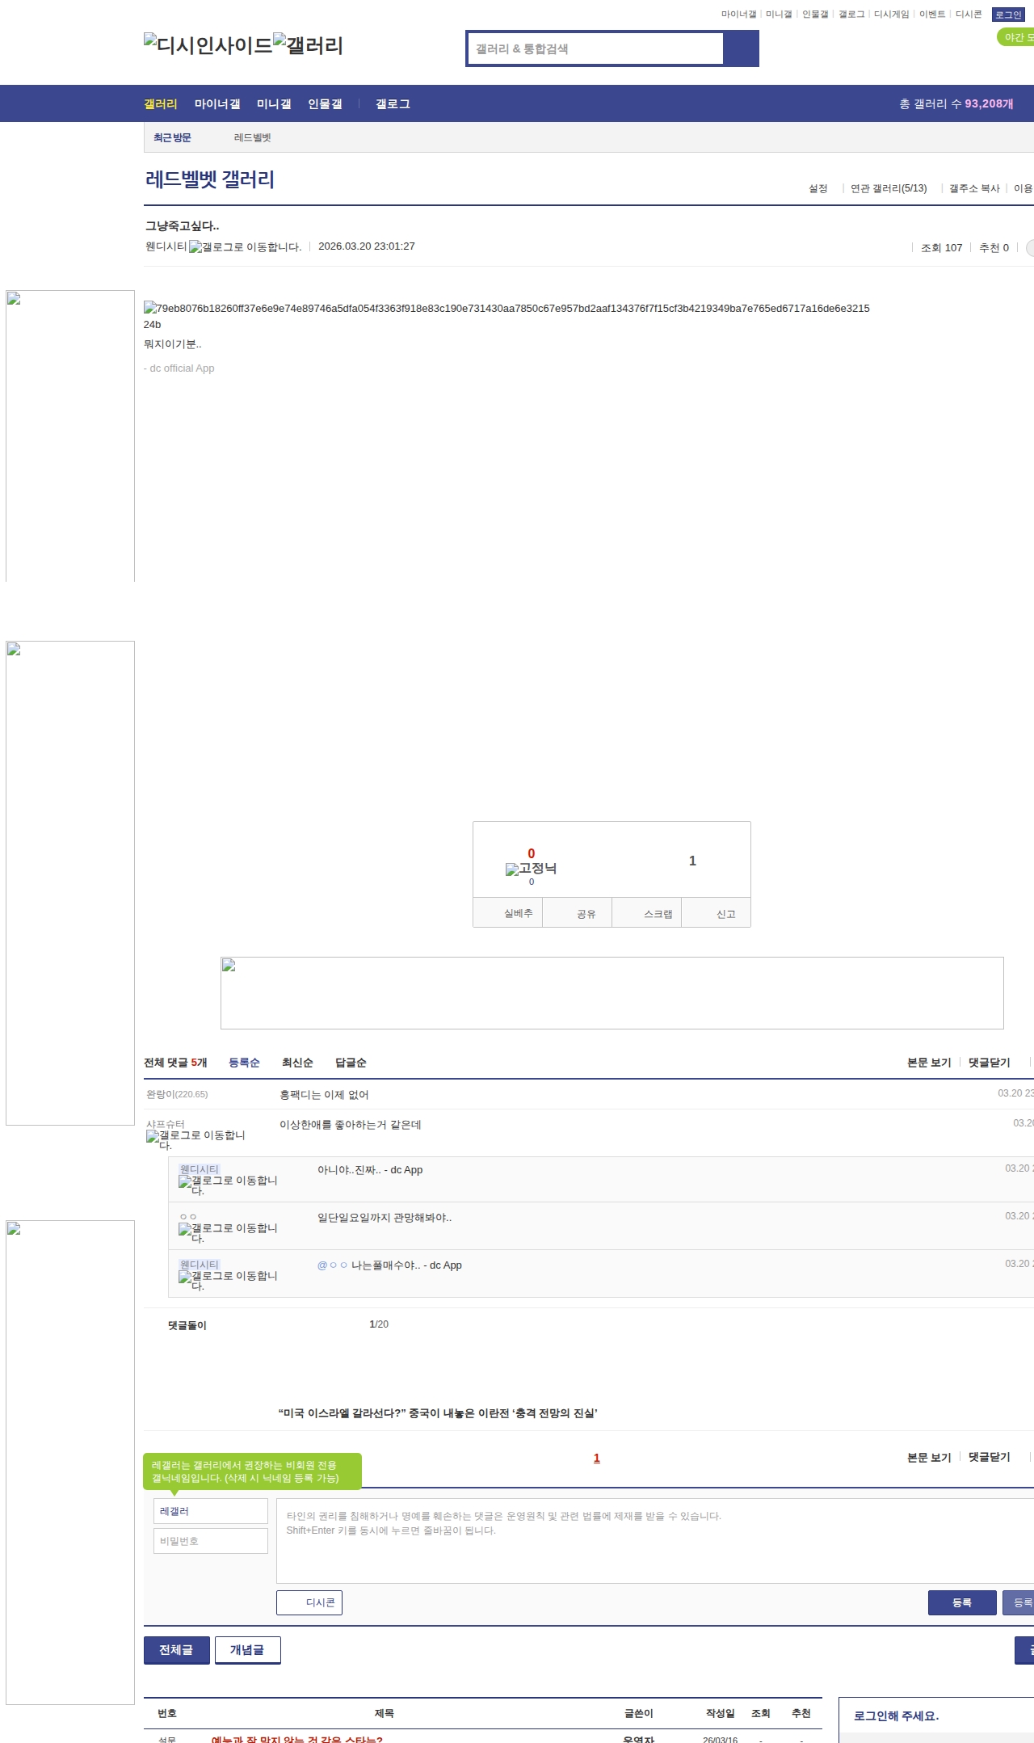1034x1743 pixels.
Task: Select 인물갤 in the blue navigation bar
Action: [325, 104]
